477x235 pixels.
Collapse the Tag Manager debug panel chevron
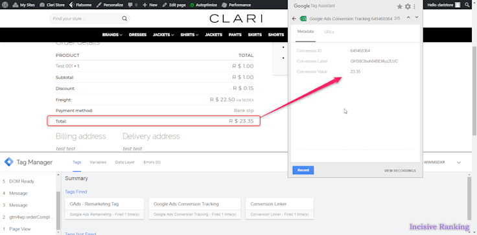coord(459,162)
